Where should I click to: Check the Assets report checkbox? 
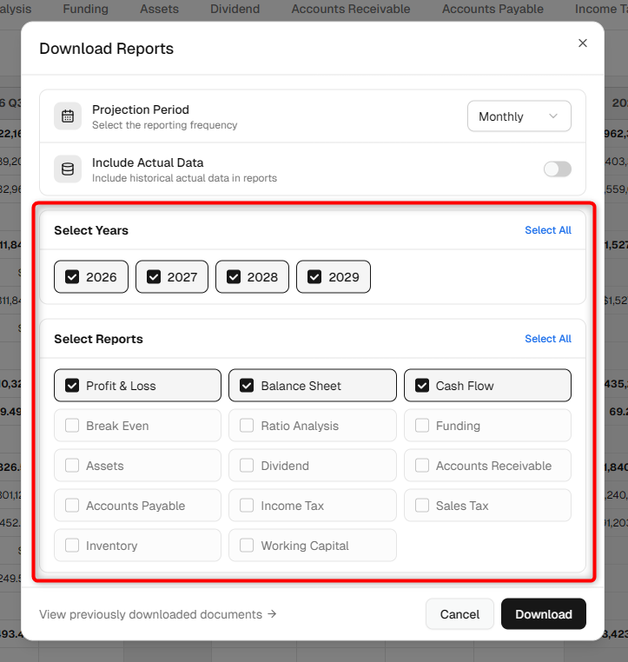point(72,466)
